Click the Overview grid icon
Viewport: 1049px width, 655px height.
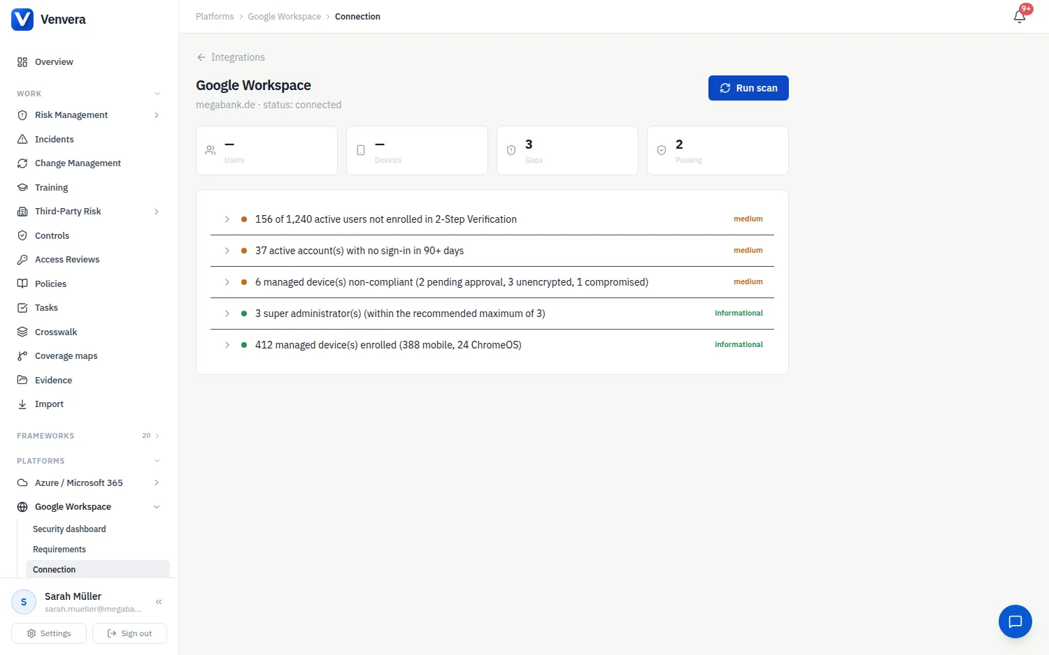pyautogui.click(x=22, y=62)
